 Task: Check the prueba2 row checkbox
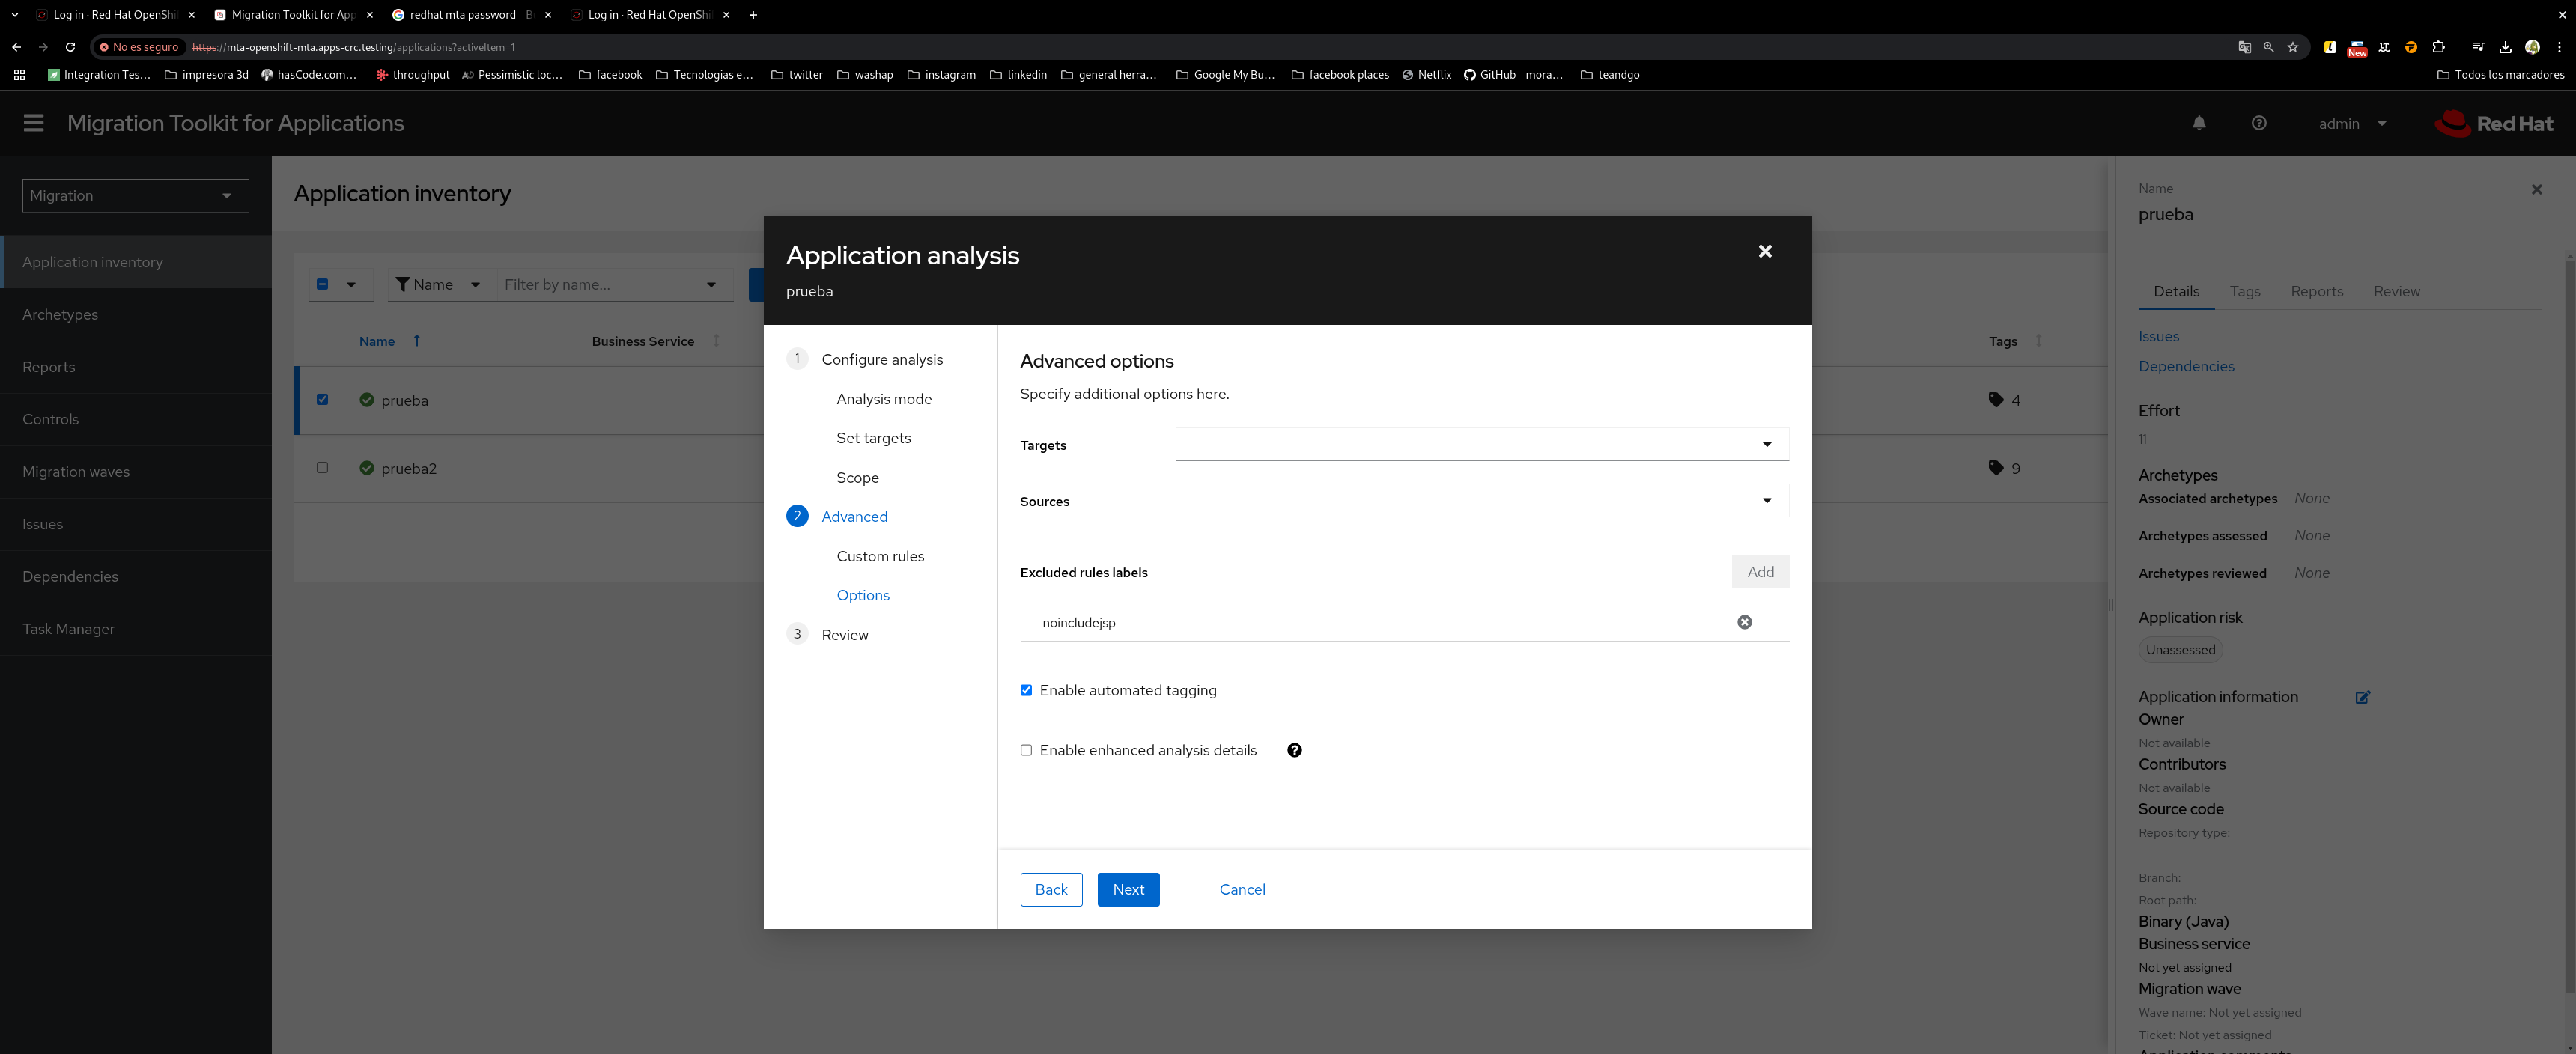tap(322, 467)
